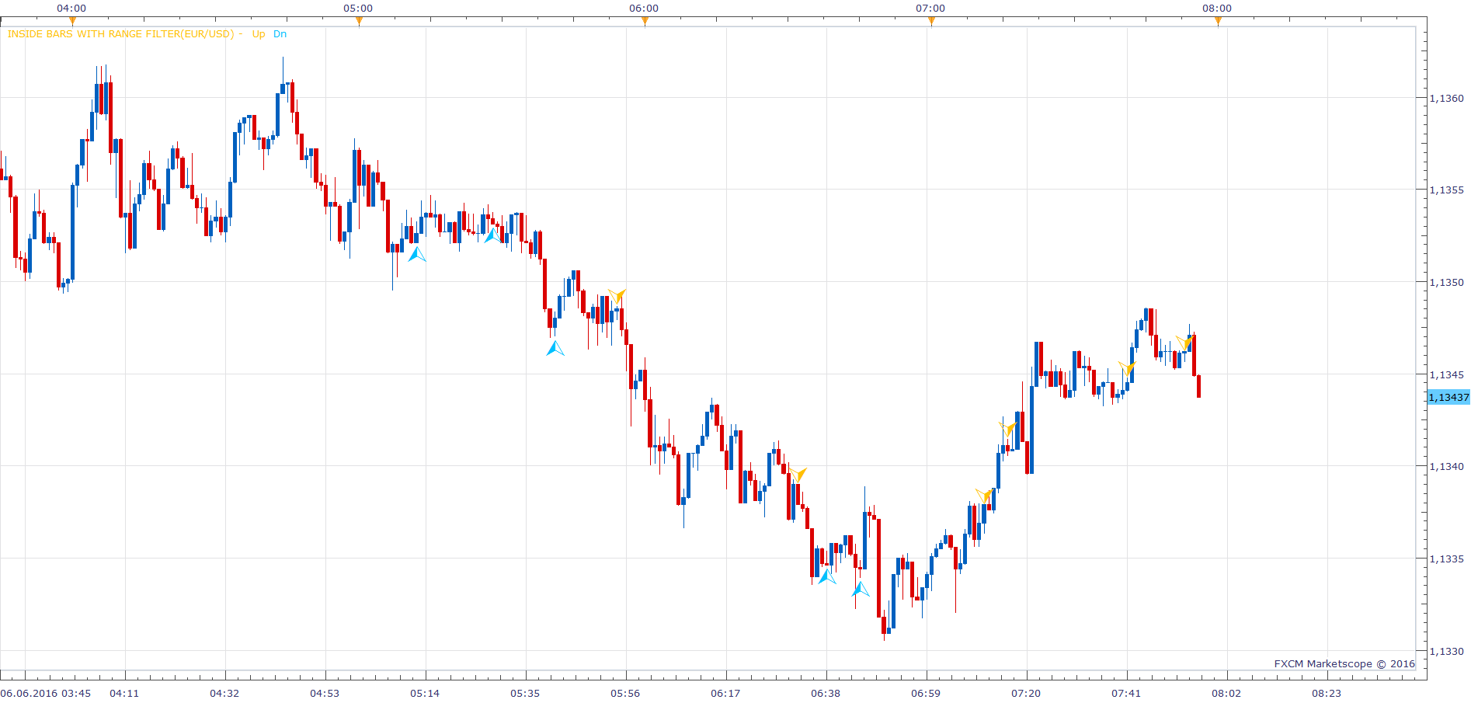
Task: Click the 06:38 time axis label
Action: pos(826,693)
